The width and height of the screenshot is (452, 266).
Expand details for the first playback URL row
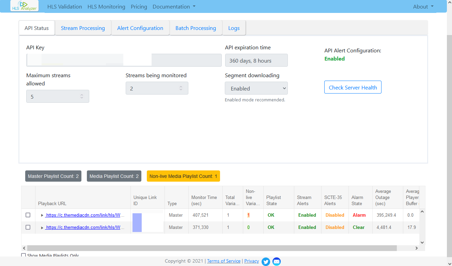pyautogui.click(x=42, y=215)
